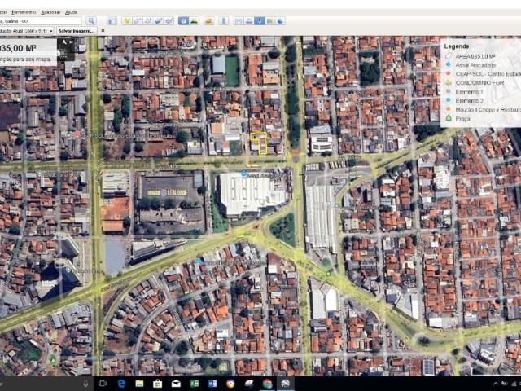
Task: Click the highlighted save image toolbar icon
Action: pos(260,21)
